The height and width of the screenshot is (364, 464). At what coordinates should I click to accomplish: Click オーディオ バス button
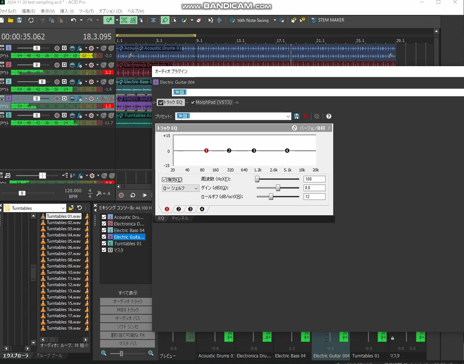click(128, 318)
